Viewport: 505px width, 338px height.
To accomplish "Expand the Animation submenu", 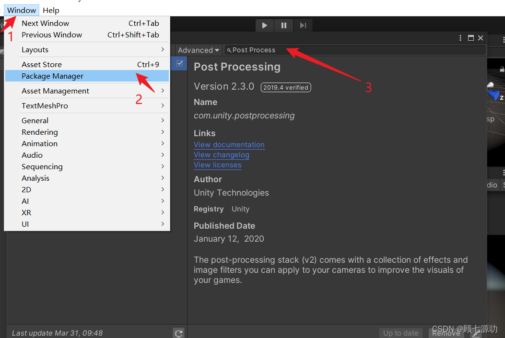I will coord(87,143).
